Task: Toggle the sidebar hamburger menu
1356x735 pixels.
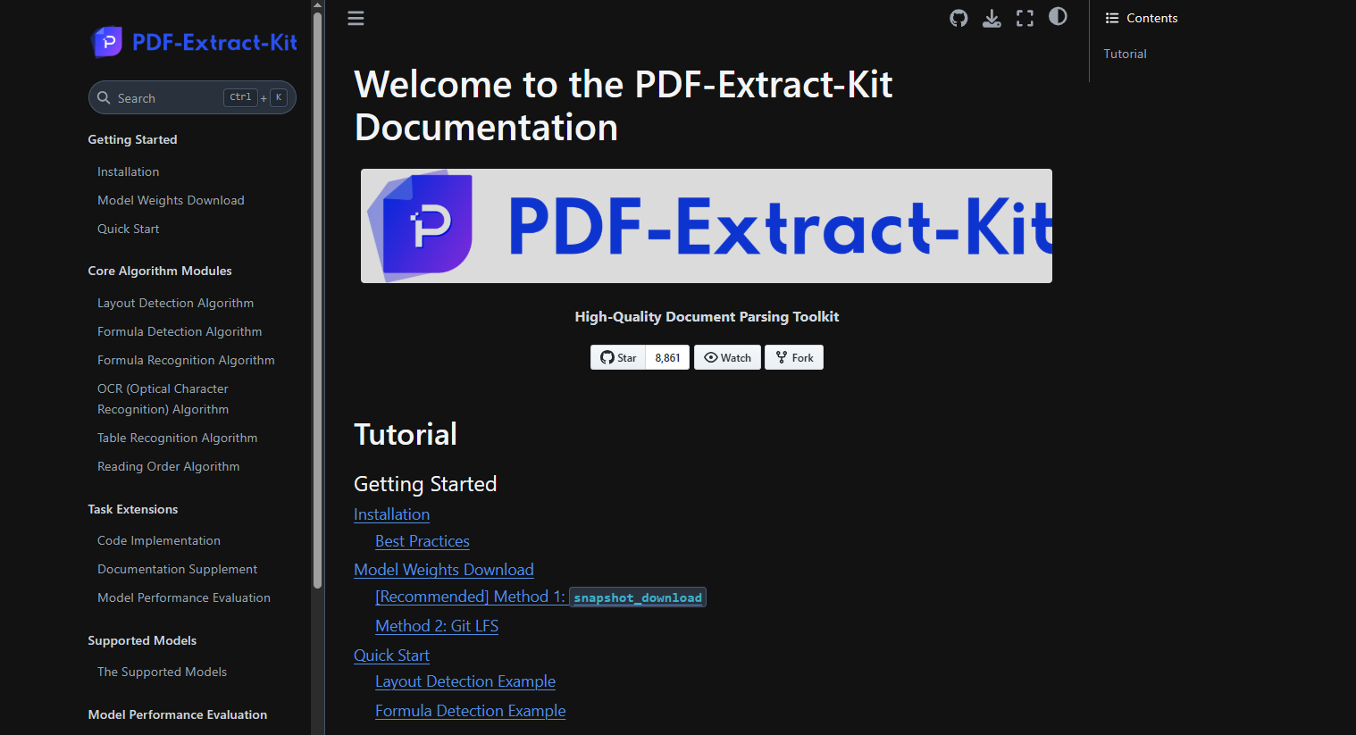Action: 356,18
